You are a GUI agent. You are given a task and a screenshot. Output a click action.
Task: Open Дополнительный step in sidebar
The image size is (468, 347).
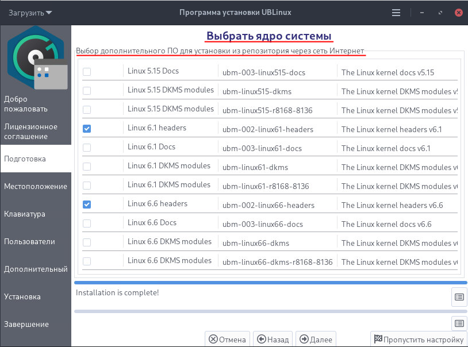pyautogui.click(x=36, y=269)
